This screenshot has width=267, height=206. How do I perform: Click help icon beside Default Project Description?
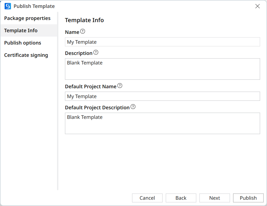(x=133, y=107)
